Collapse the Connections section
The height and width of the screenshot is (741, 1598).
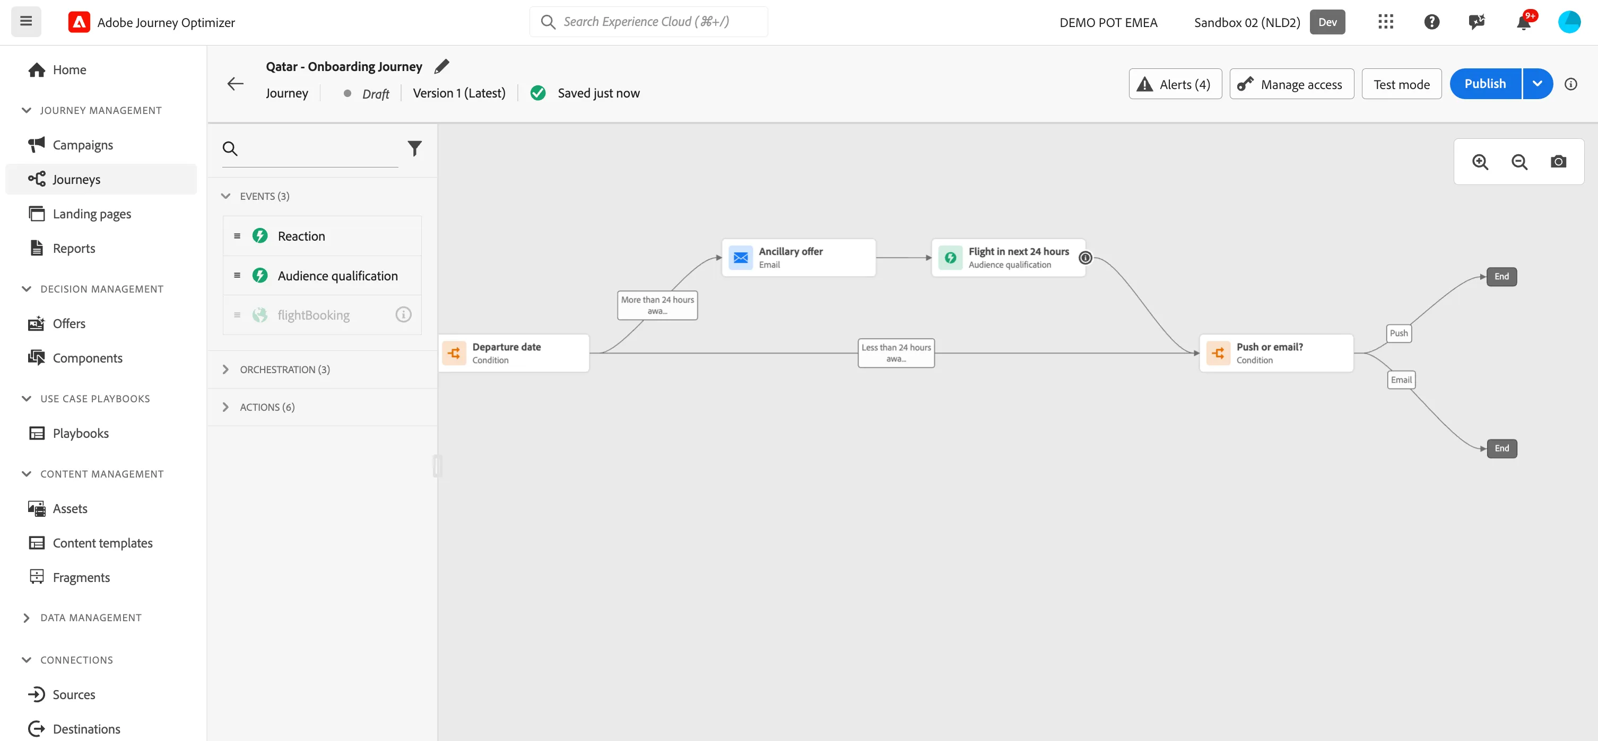pos(26,660)
